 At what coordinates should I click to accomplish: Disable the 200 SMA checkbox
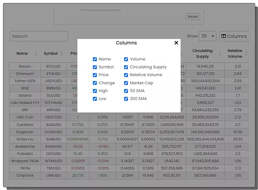(126, 99)
